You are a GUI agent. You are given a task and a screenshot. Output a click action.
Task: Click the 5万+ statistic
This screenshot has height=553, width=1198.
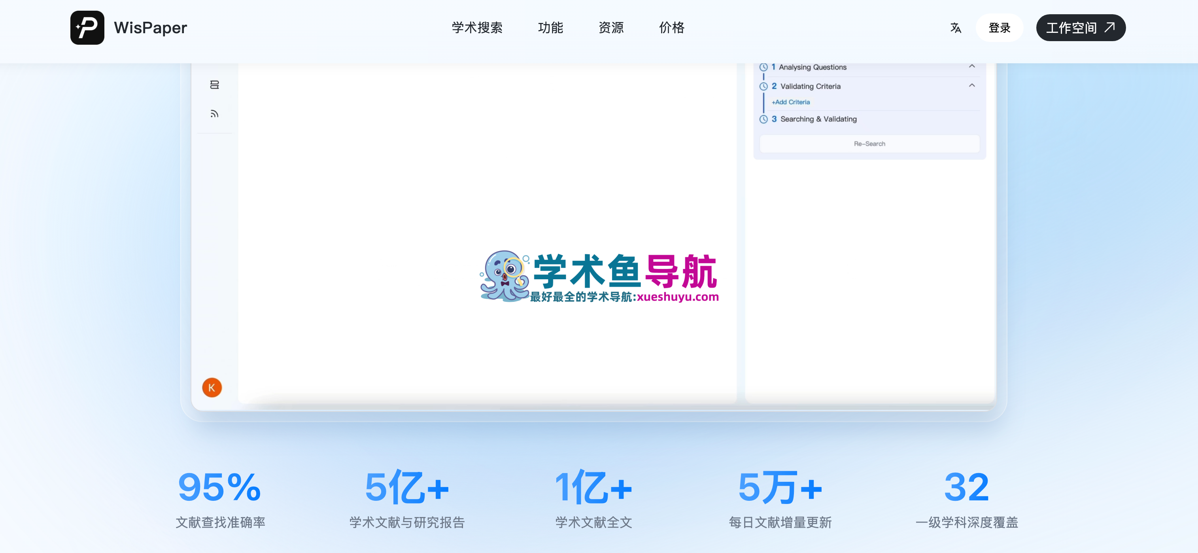pyautogui.click(x=780, y=487)
